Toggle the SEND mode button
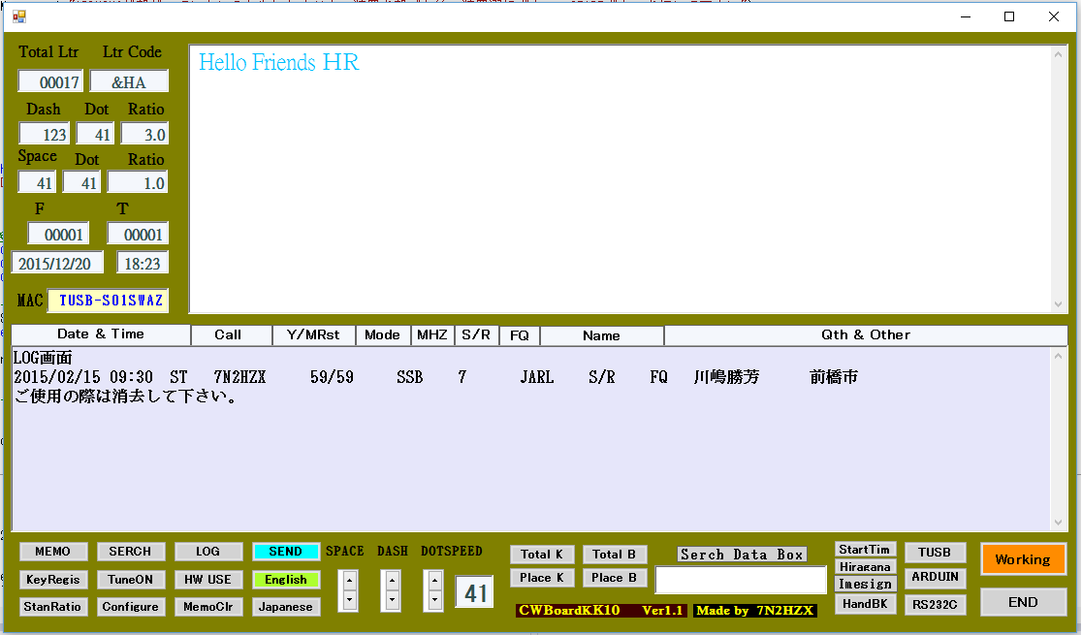1082x635 pixels. point(285,552)
